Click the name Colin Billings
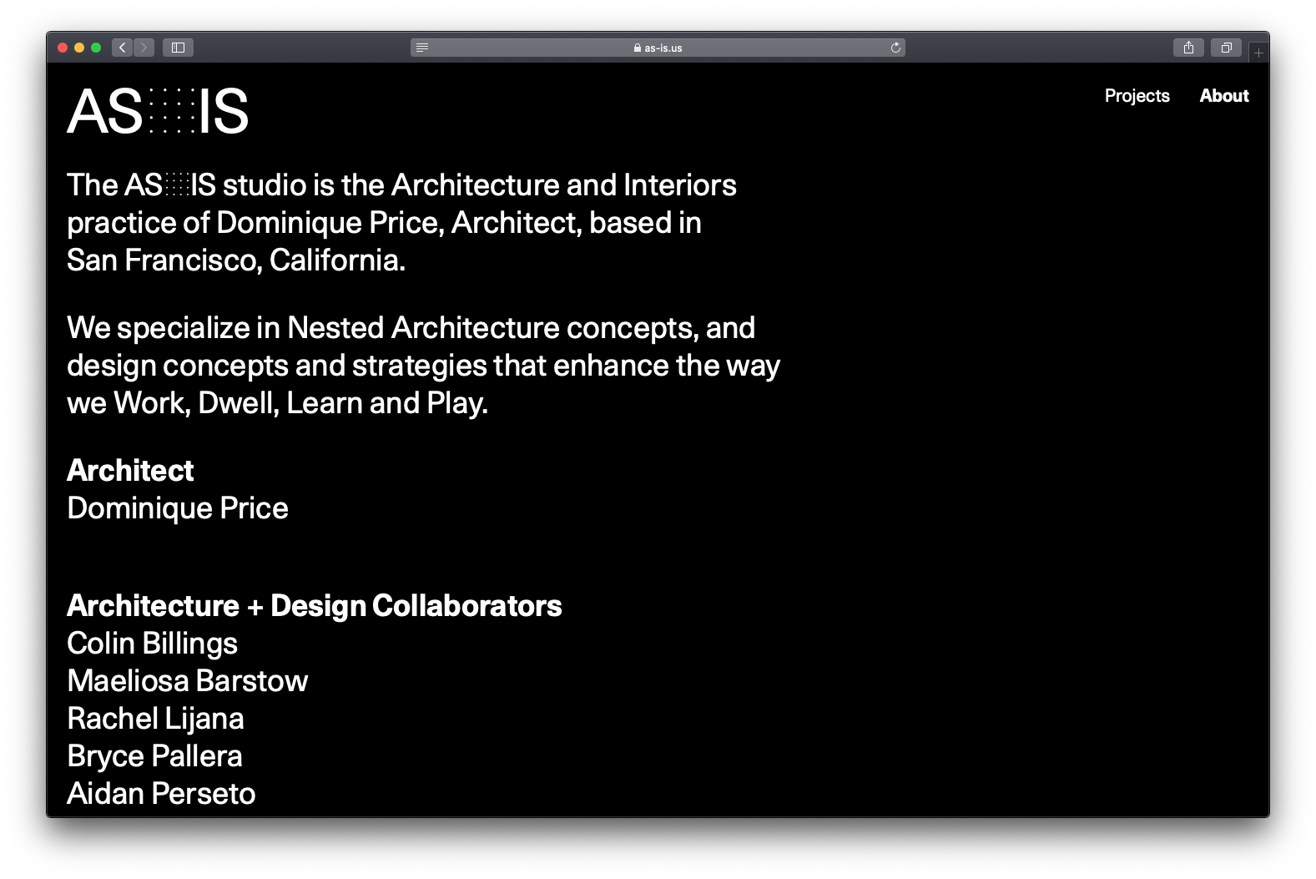 [152, 644]
